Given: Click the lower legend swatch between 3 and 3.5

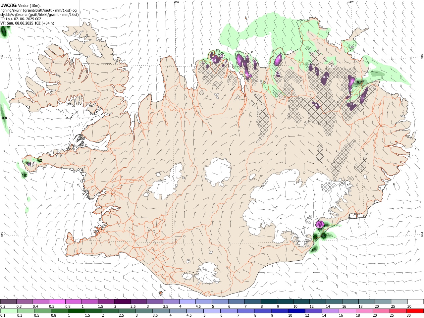Looking at the screenshot, I should pos(144,311).
